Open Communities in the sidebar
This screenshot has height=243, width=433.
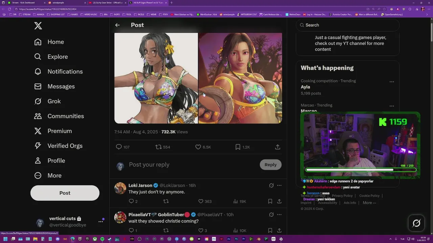pyautogui.click(x=59, y=116)
